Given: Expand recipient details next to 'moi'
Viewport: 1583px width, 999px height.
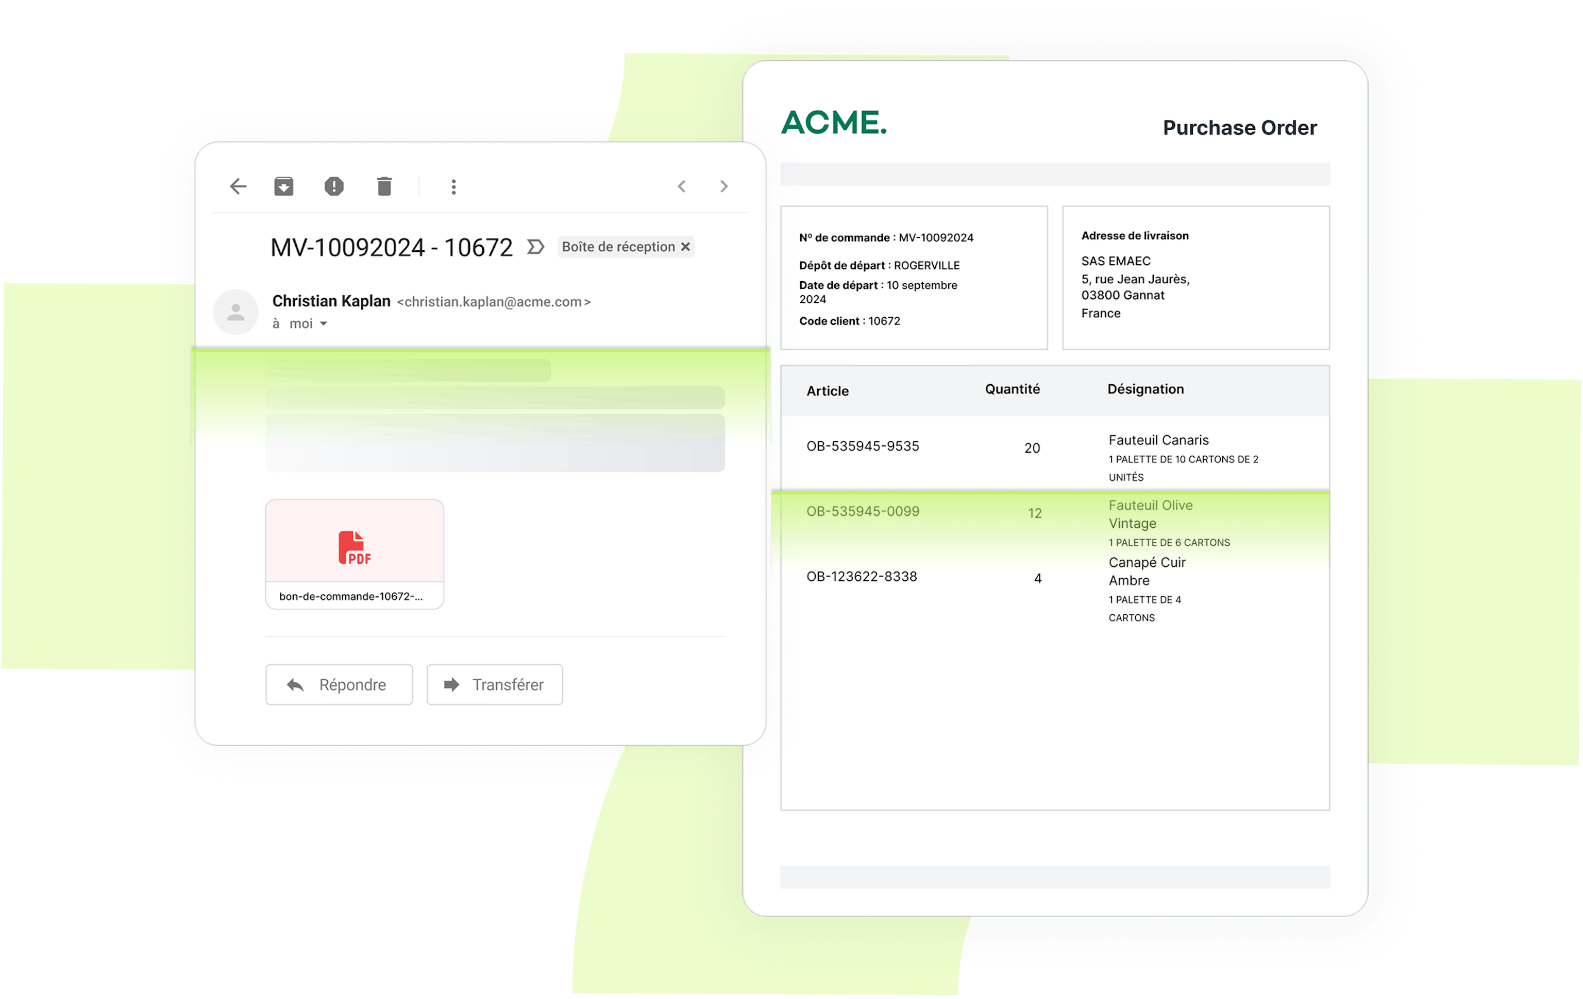Looking at the screenshot, I should [324, 324].
